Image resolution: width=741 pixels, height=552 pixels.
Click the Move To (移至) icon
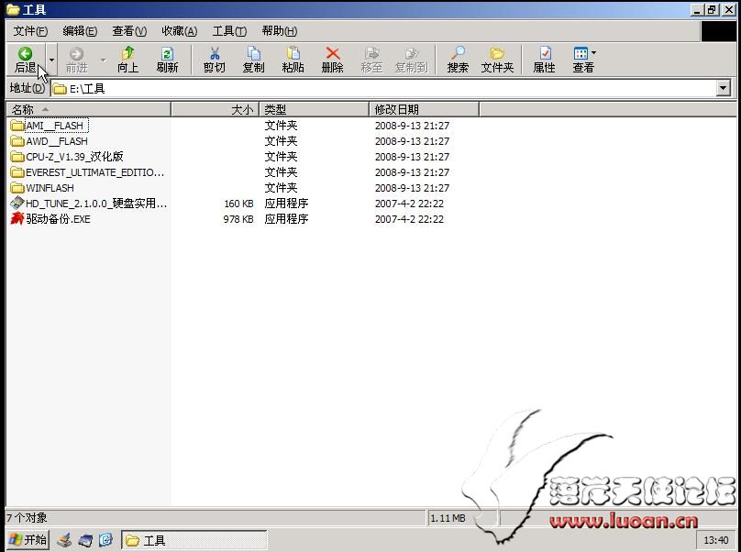(x=372, y=53)
